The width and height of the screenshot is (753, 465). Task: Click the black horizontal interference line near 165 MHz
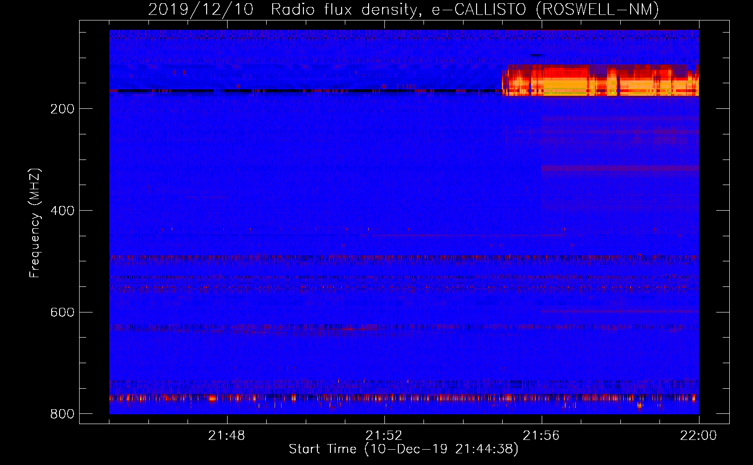tap(305, 91)
